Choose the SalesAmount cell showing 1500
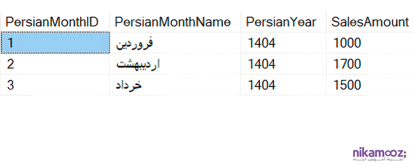The image size is (413, 167). [347, 85]
